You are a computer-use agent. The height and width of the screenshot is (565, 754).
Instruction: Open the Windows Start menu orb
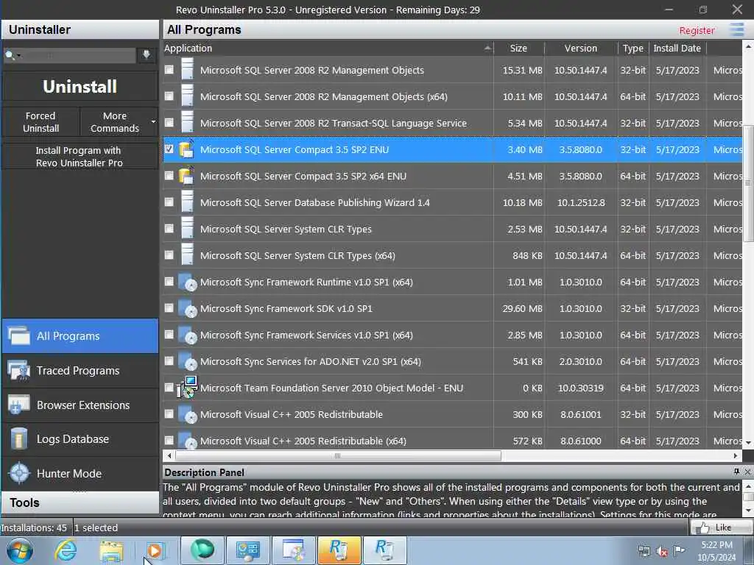coord(20,550)
